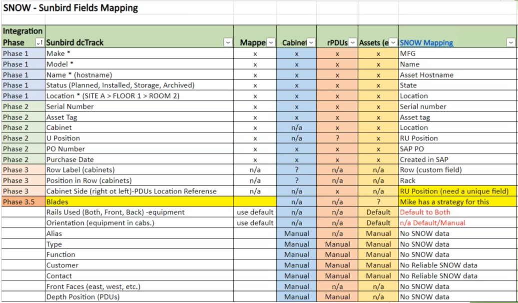Show the rPDUs column filter options
518x303 pixels.
click(353, 42)
